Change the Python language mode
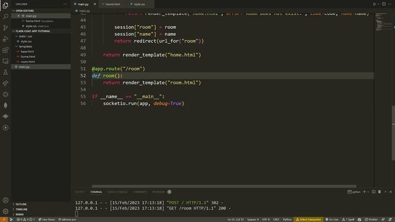The width and height of the screenshot is (395, 222). click(x=287, y=220)
